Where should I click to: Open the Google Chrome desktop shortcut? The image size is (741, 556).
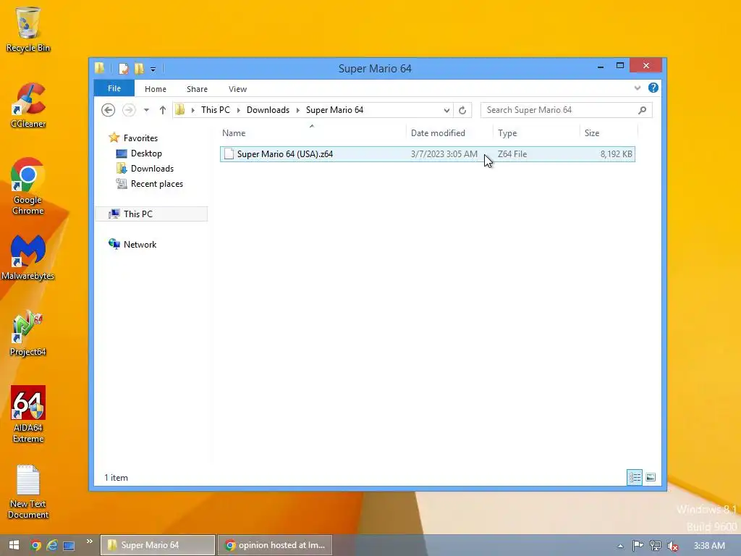click(28, 186)
